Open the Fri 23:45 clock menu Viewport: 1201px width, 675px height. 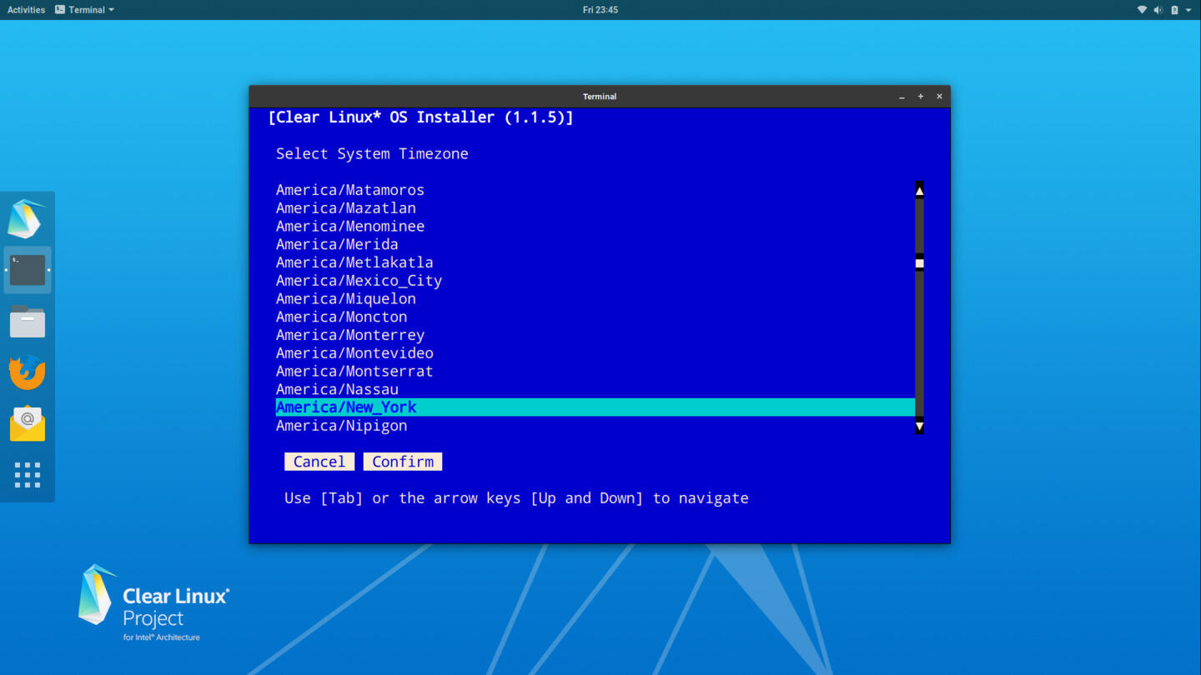(x=600, y=10)
